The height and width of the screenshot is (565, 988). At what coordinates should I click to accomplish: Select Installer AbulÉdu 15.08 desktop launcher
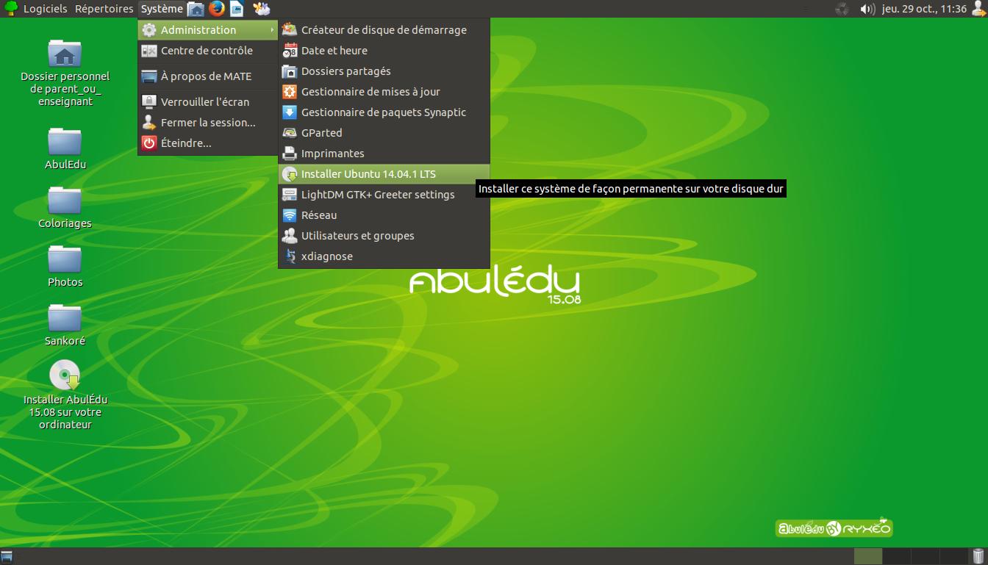(x=65, y=395)
